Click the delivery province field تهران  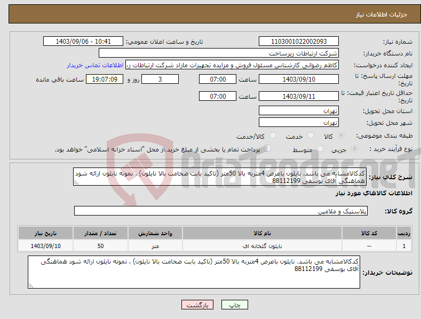point(299,110)
